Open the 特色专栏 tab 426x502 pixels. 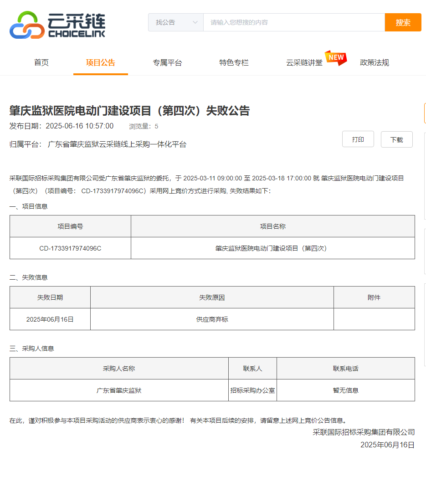234,62
